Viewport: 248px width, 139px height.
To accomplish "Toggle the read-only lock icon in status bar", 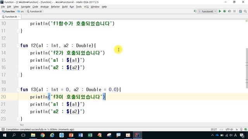I will 237,129.
